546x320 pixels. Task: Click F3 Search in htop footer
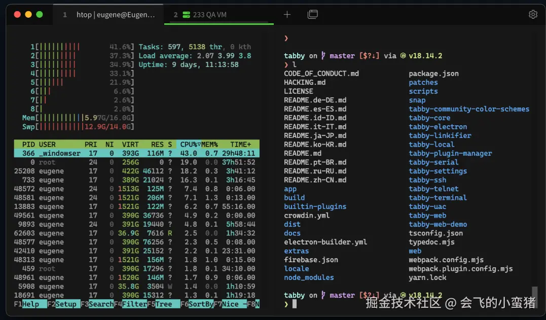coord(97,304)
